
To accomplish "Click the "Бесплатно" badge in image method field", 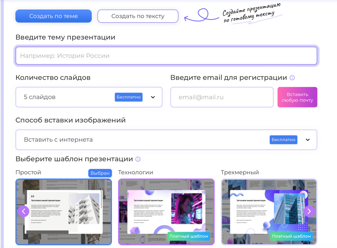I will (x=283, y=140).
